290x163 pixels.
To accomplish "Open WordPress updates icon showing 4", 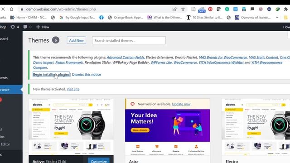I will (15, 27).
